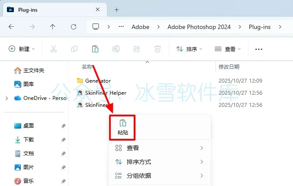This screenshot has height=186, width=293.
Task: Unpin 文档 using its pin icon
Action: tap(63, 154)
